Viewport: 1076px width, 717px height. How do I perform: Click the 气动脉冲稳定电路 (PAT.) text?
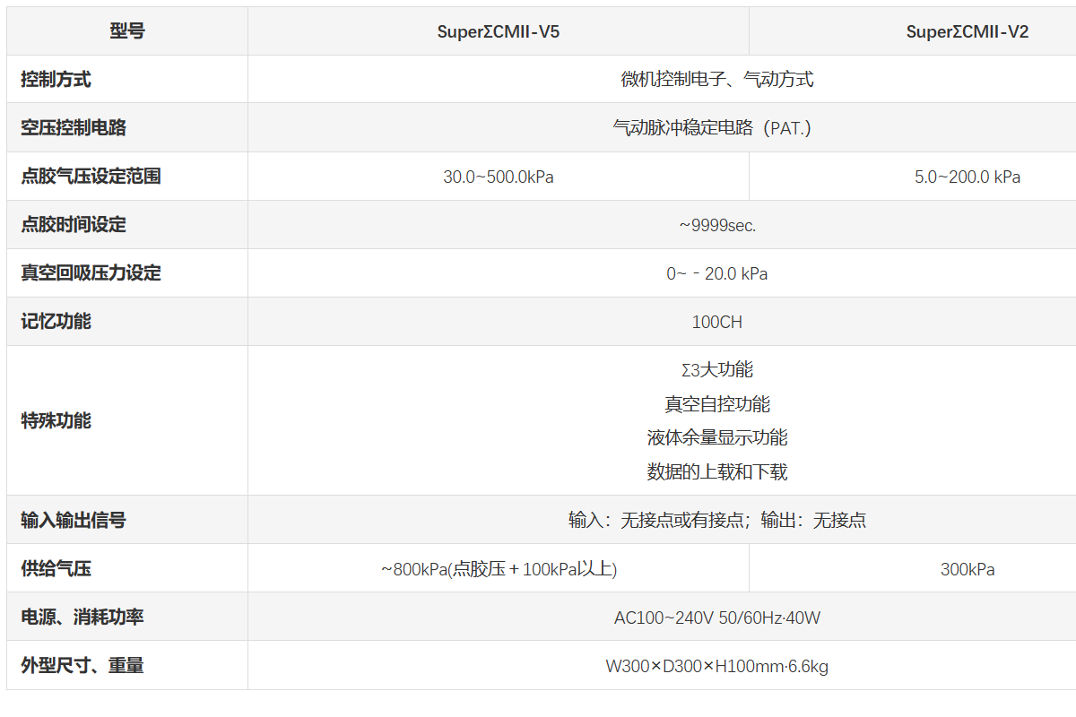[711, 128]
